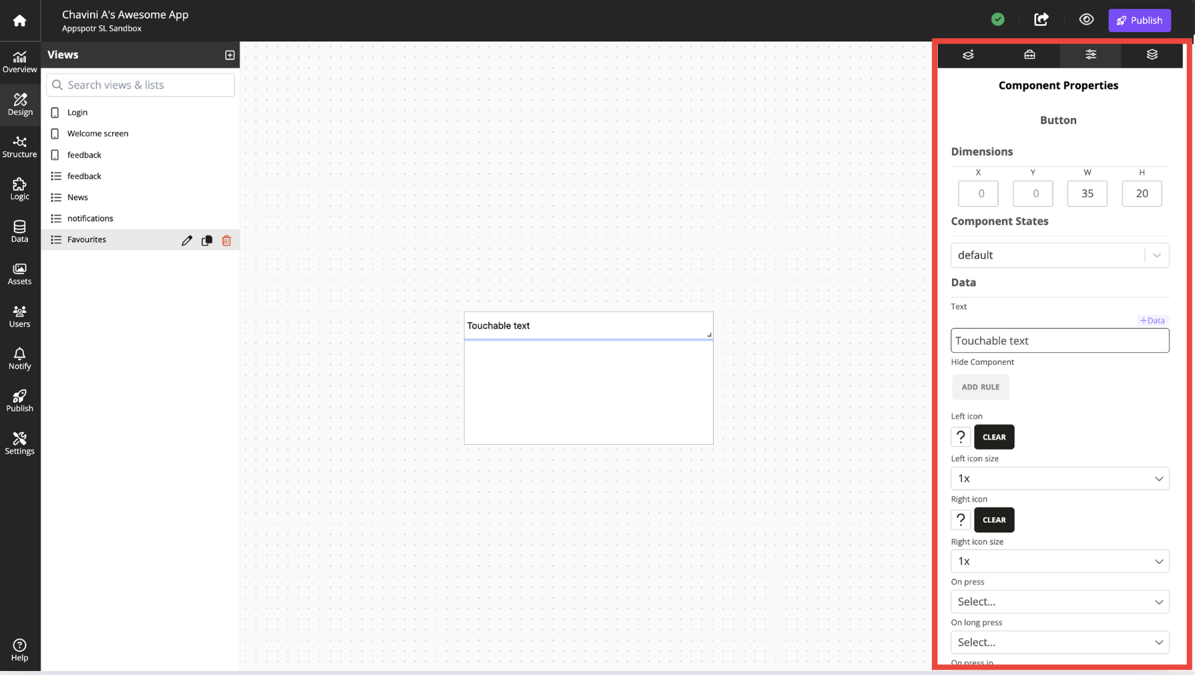Viewport: 1195px width, 675px height.
Task: Select the Touchable text button on canvas
Action: click(589, 325)
